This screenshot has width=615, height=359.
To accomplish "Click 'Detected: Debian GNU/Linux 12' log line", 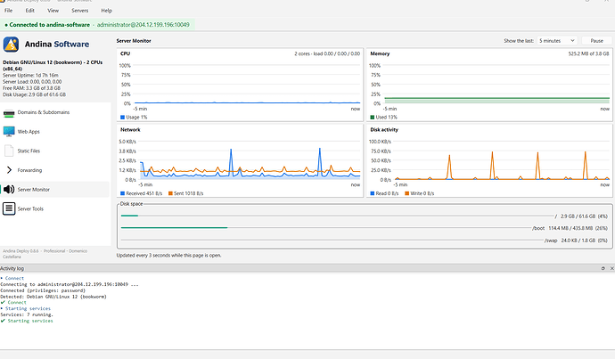I will (x=53, y=297).
